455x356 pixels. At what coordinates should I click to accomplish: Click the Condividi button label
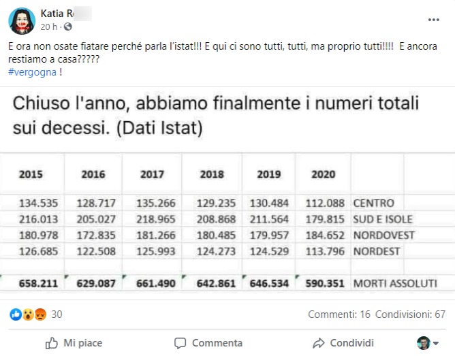(351, 343)
